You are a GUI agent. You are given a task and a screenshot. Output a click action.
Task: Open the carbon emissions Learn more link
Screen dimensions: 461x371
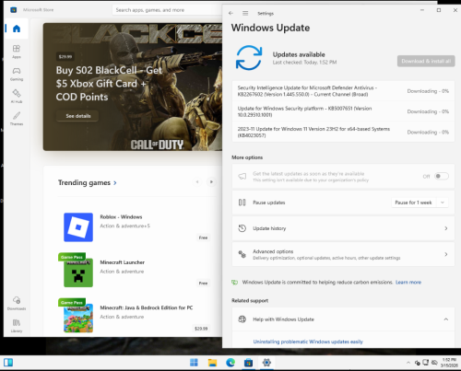[x=408, y=283]
